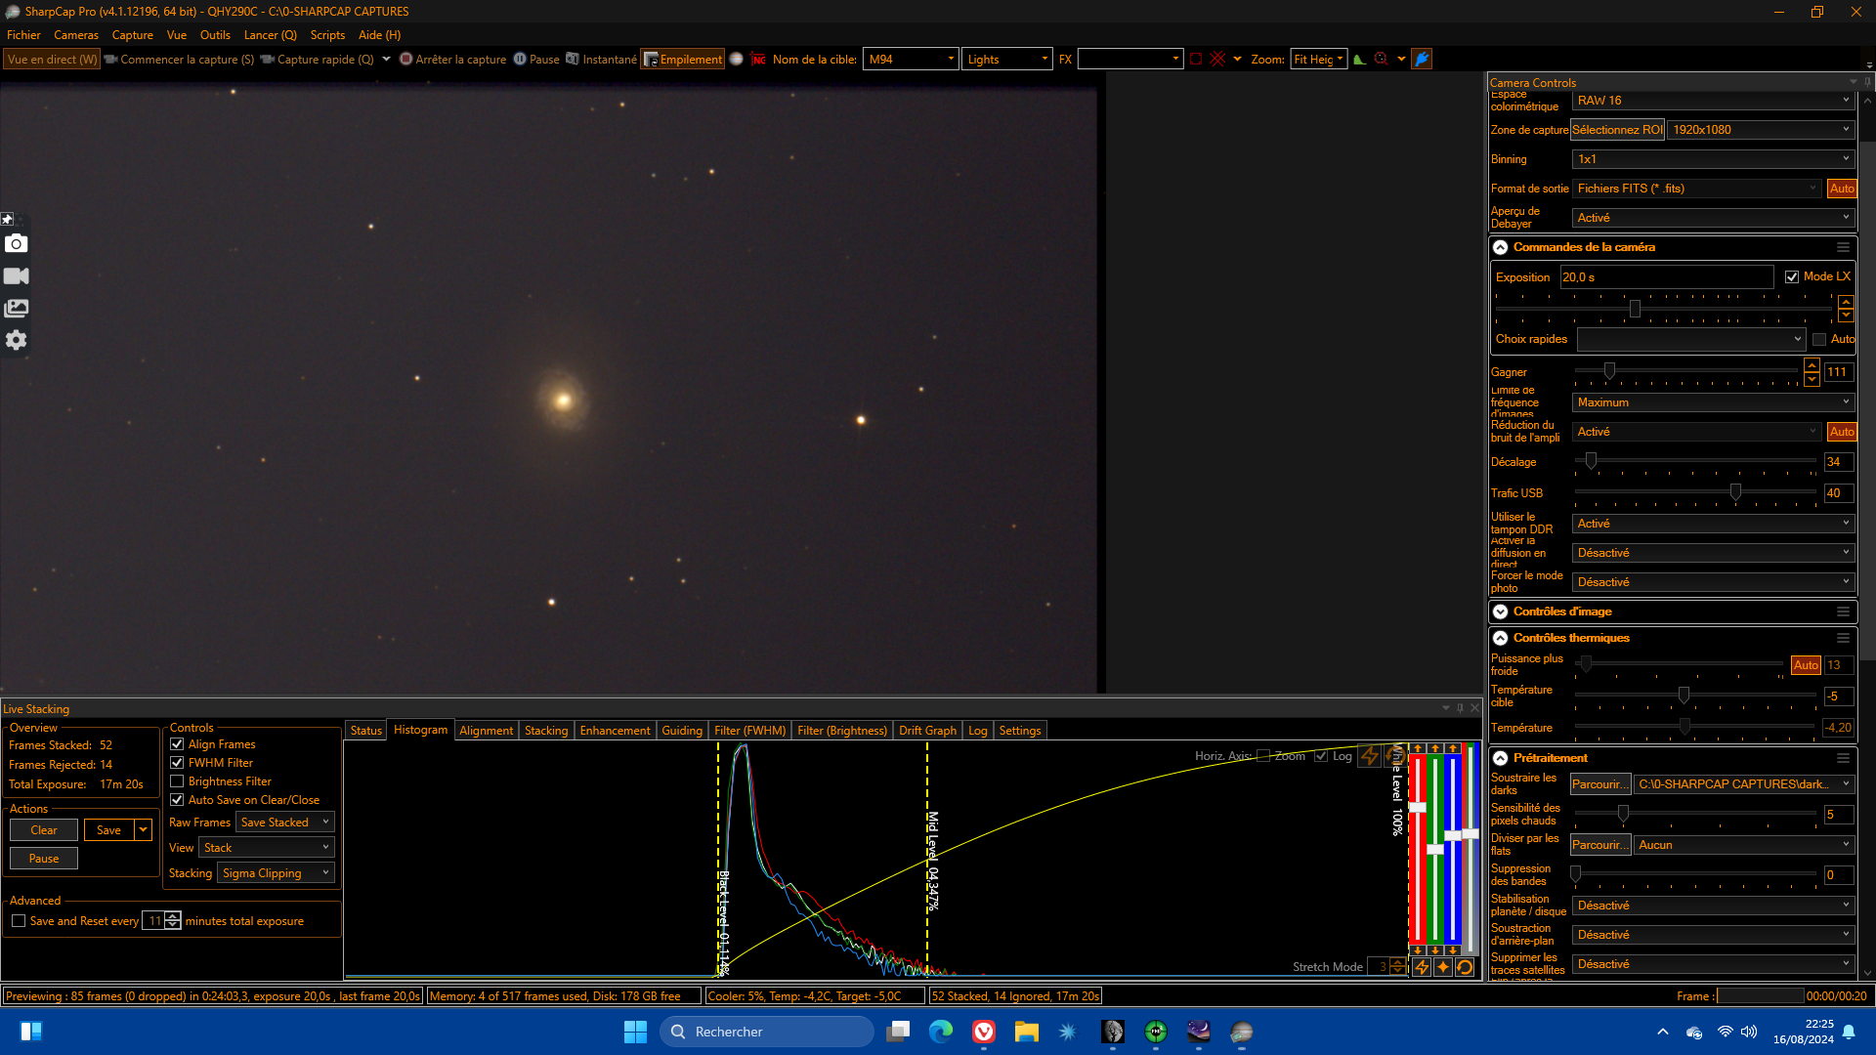Screen dimensions: 1876x1055
Task: Open the 1920x1080 capture area dropdown
Action: [1761, 130]
